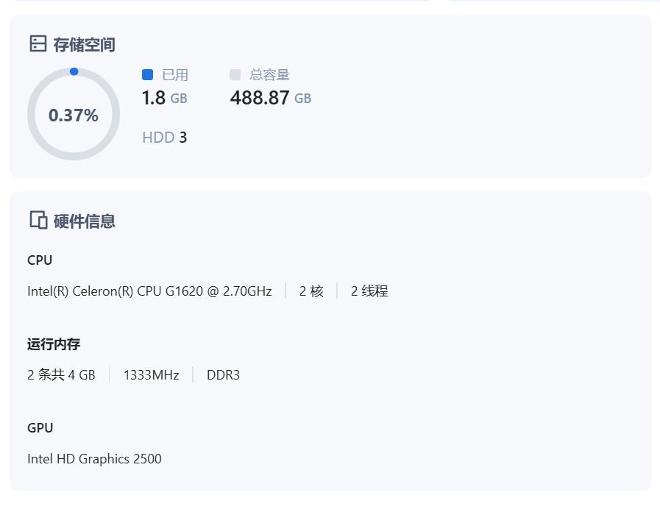Click the 运行内存 section label
This screenshot has height=509, width=660.
coord(54,344)
